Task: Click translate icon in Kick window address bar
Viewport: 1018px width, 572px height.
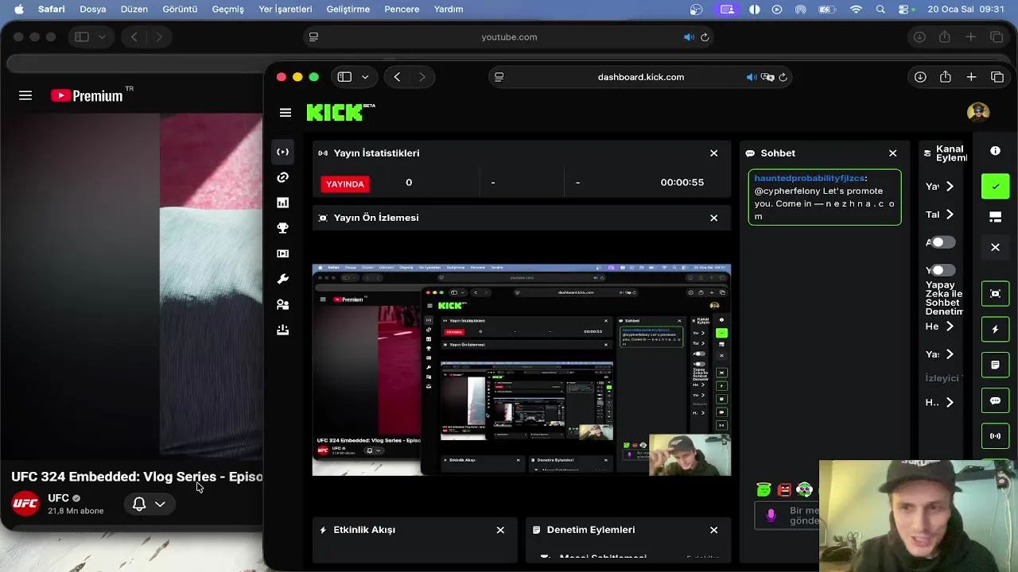Action: point(767,77)
